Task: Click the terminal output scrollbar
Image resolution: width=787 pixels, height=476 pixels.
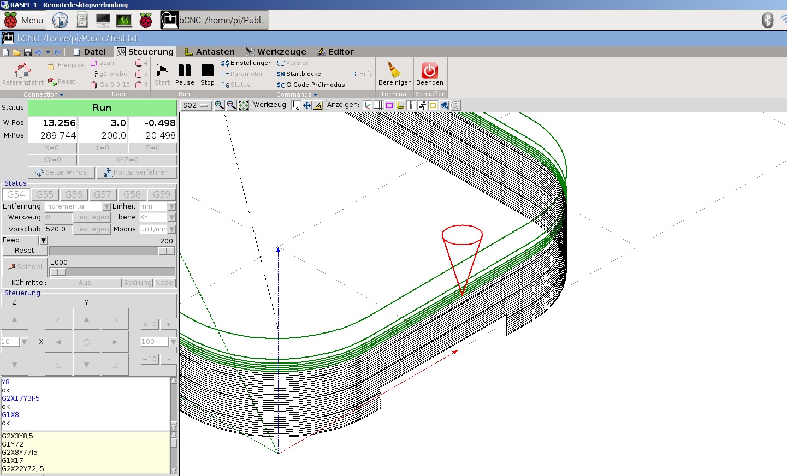Action: click(x=174, y=404)
